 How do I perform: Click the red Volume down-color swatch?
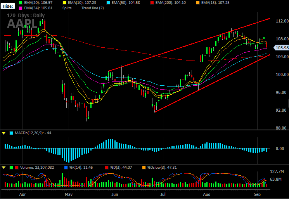[x=17, y=168]
